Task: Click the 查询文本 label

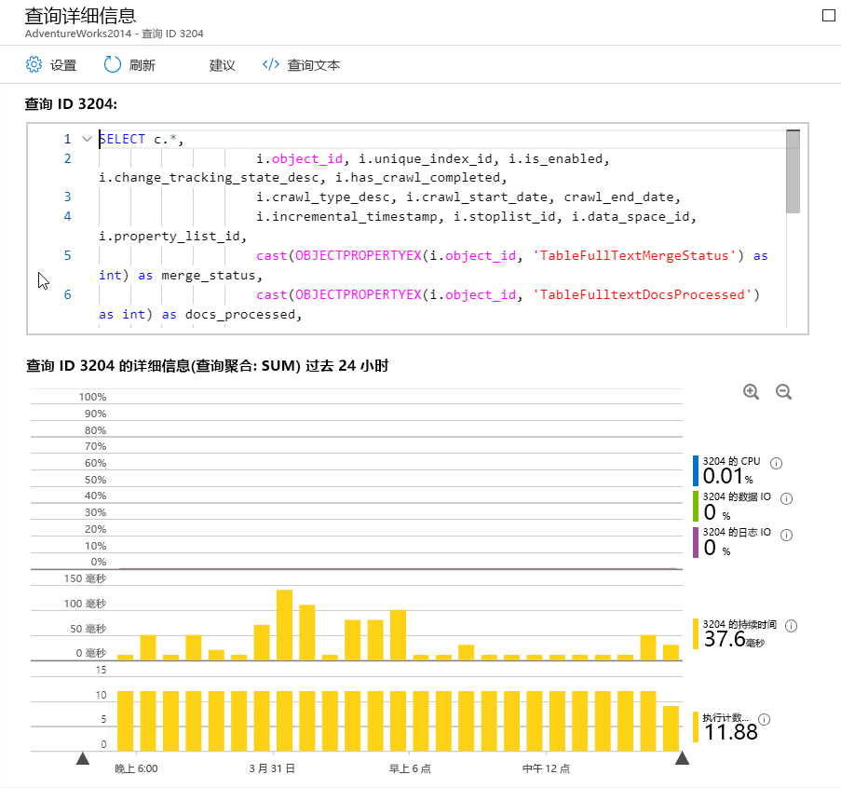Action: (314, 65)
